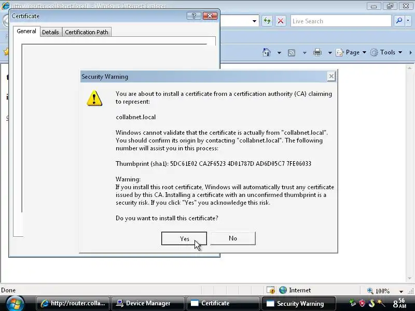Decline certificate installation with No
The width and height of the screenshot is (415, 311).
(x=233, y=238)
